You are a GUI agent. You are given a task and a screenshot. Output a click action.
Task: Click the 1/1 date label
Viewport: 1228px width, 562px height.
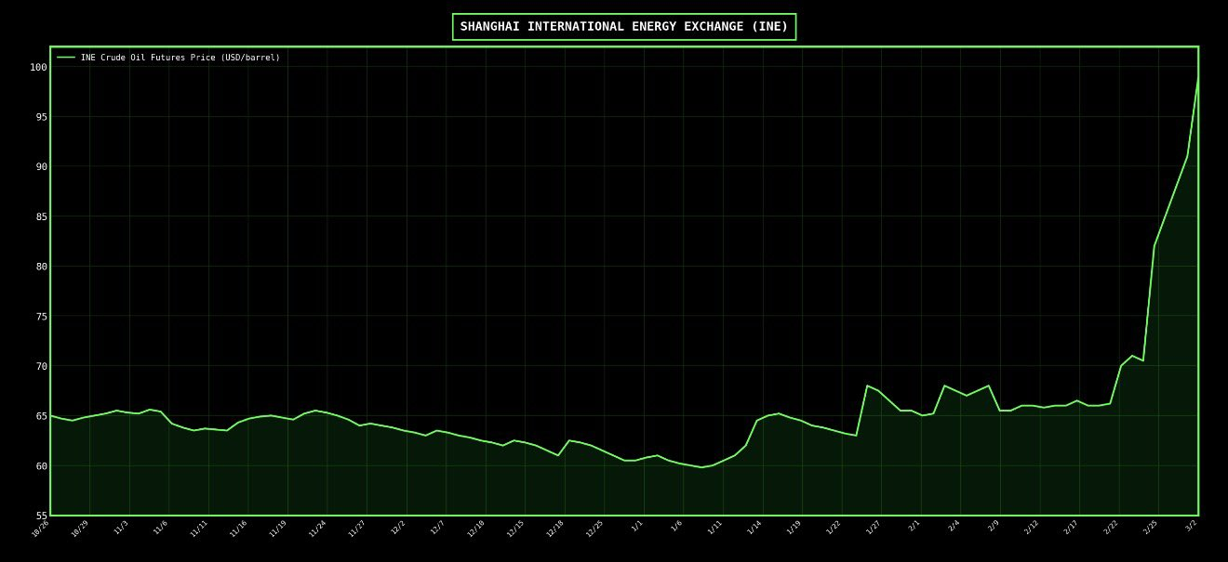click(637, 526)
